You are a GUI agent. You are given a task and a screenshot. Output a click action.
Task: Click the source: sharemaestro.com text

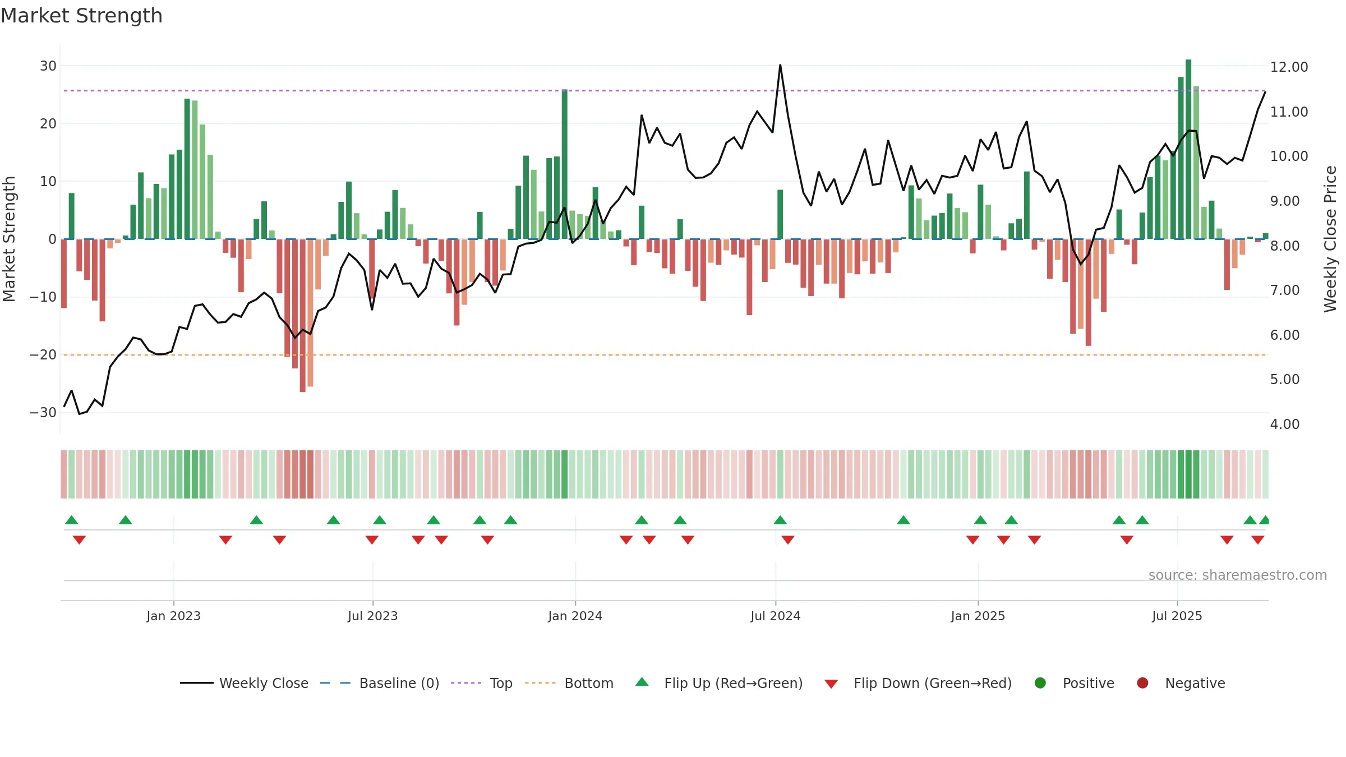pos(1238,575)
